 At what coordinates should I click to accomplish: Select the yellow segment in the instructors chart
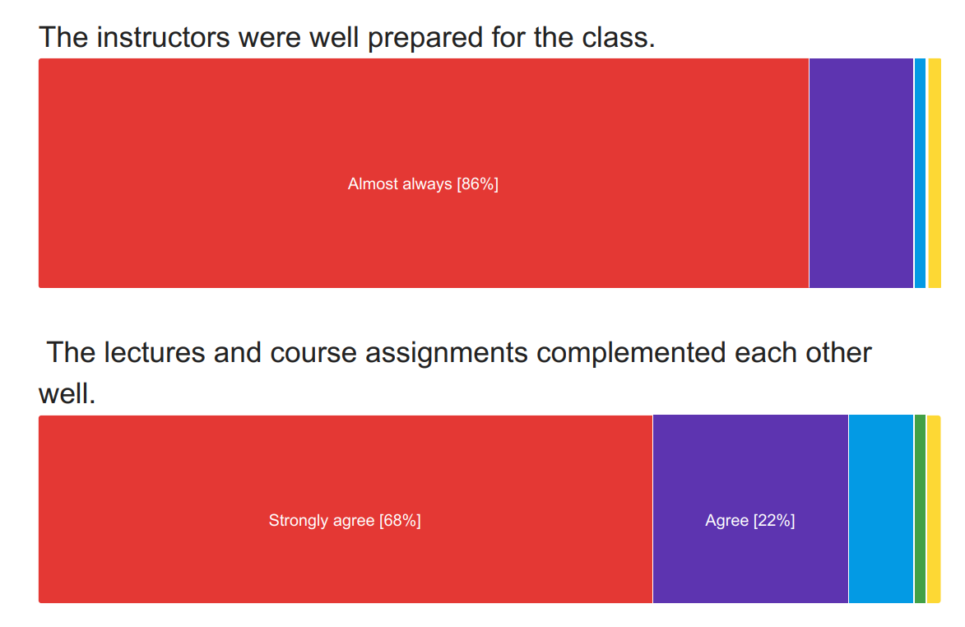click(x=935, y=174)
